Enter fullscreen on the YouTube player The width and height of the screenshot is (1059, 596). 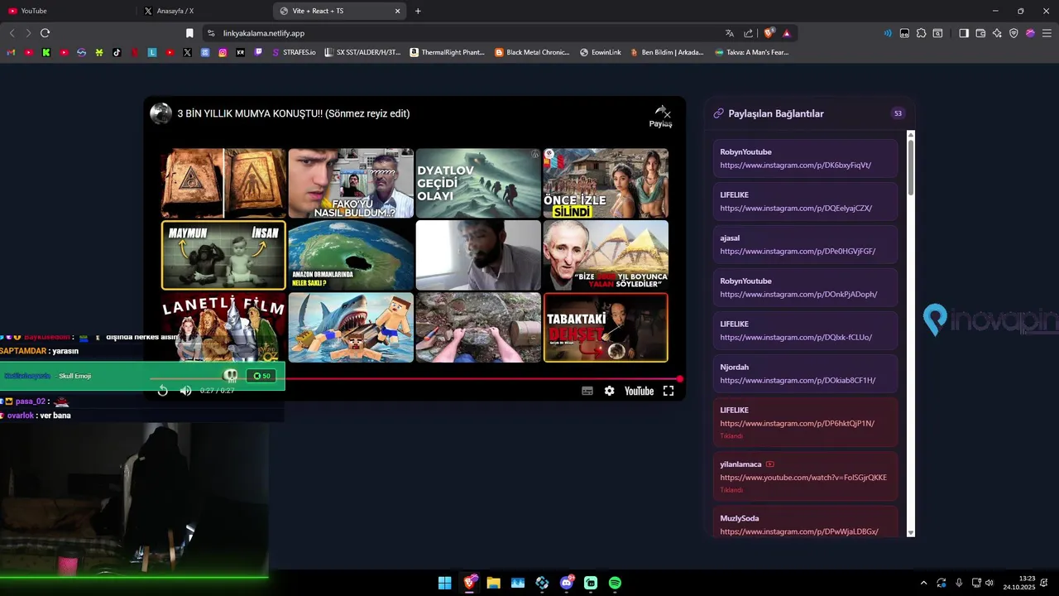click(x=668, y=391)
